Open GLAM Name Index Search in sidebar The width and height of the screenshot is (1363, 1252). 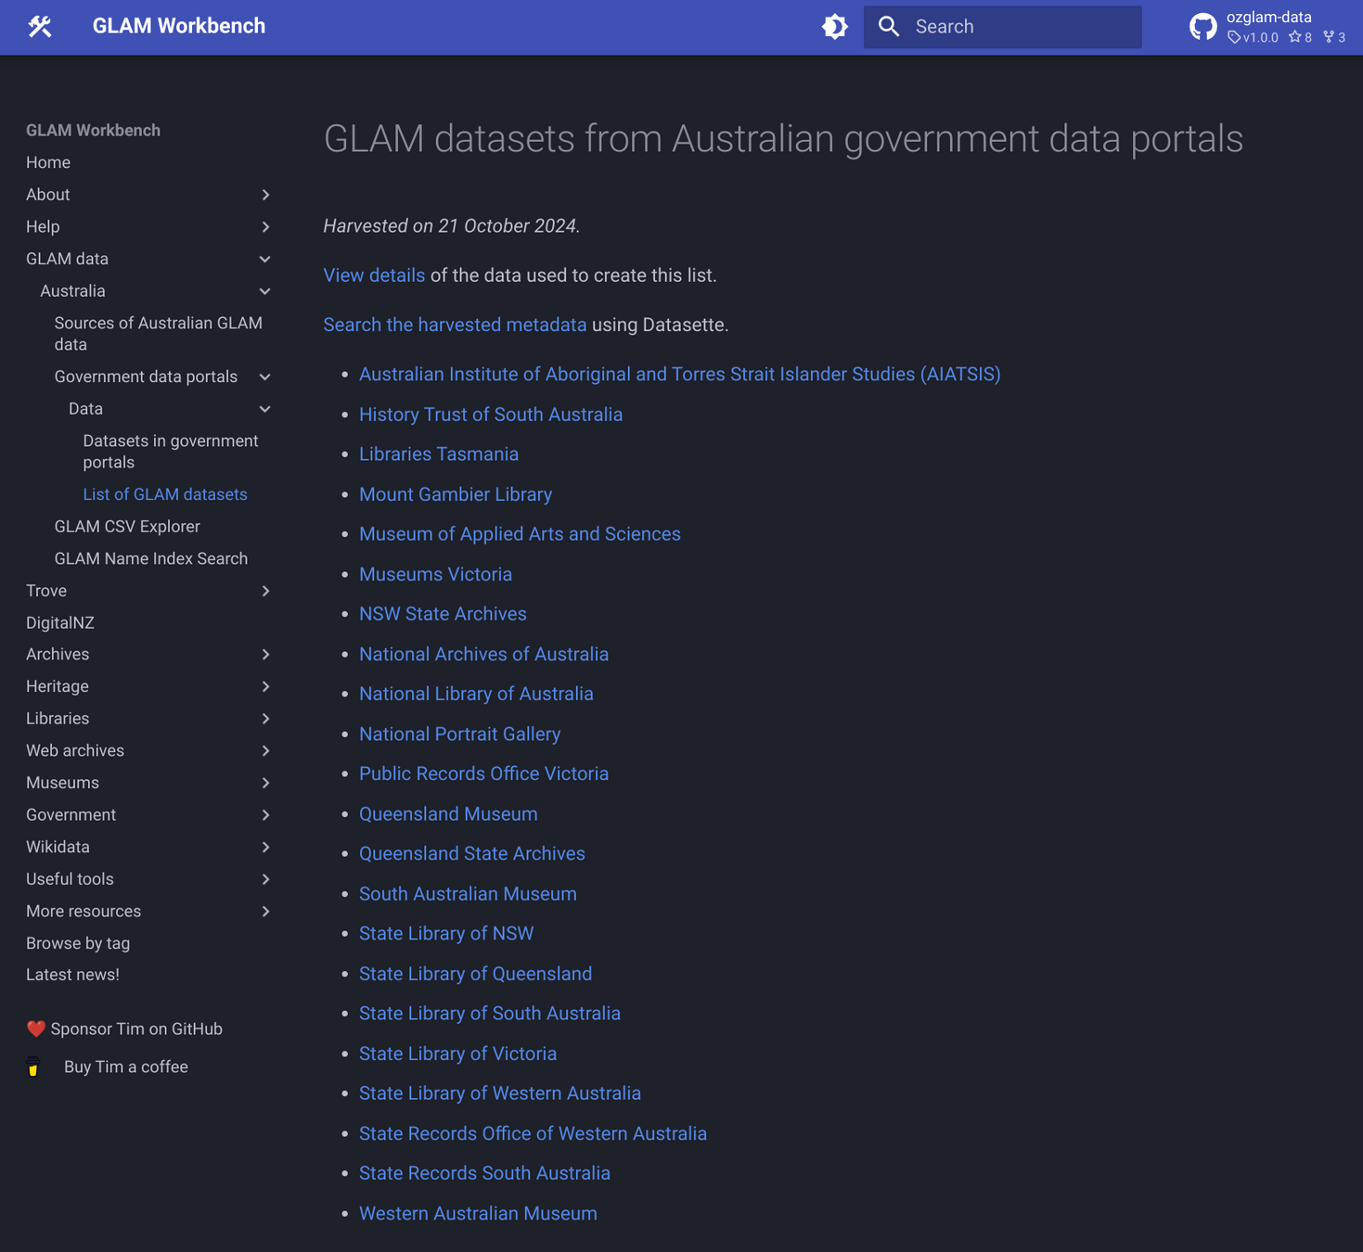[x=151, y=558]
